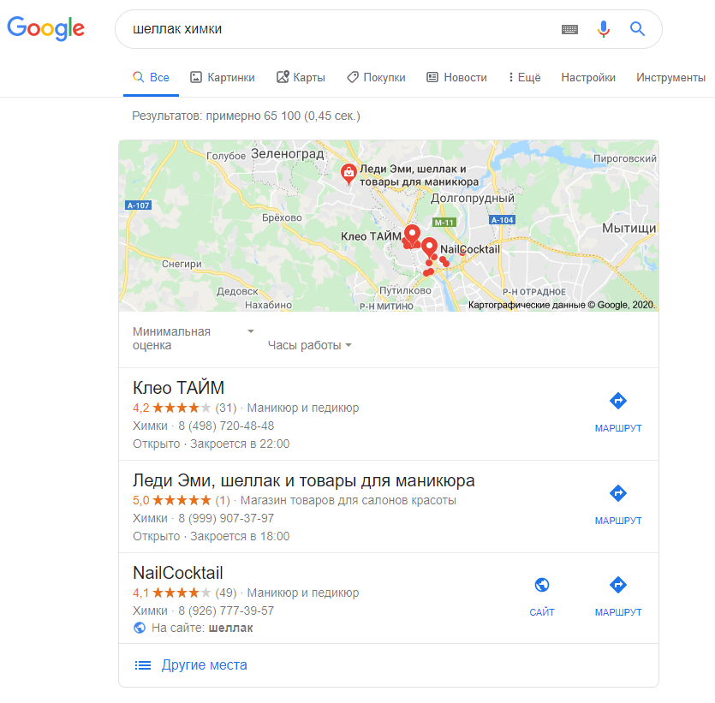Click route icon for Леди Эми

pyautogui.click(x=618, y=493)
